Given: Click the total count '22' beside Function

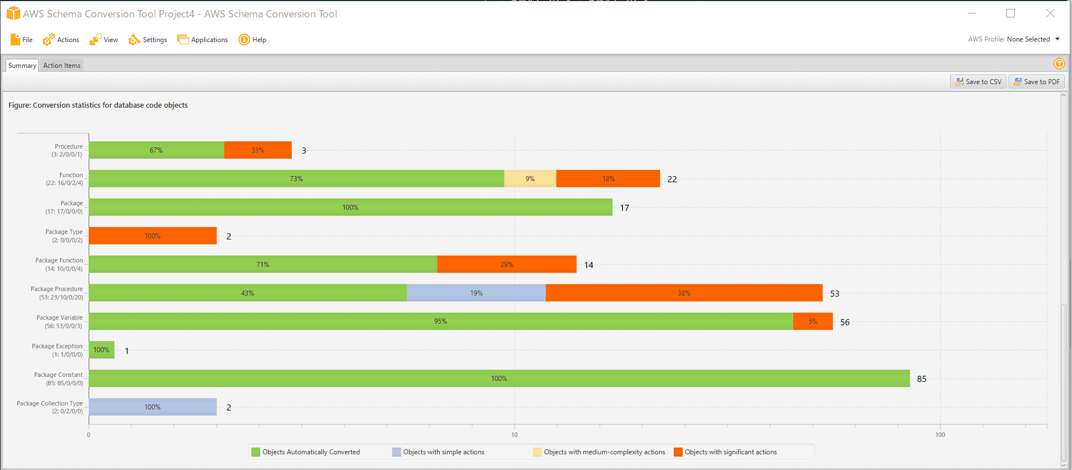Looking at the screenshot, I should point(672,179).
